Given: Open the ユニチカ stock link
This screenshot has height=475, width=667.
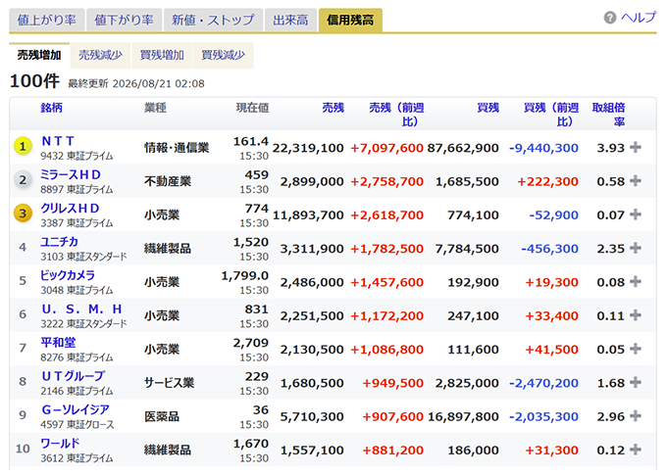Looking at the screenshot, I should point(59,242).
